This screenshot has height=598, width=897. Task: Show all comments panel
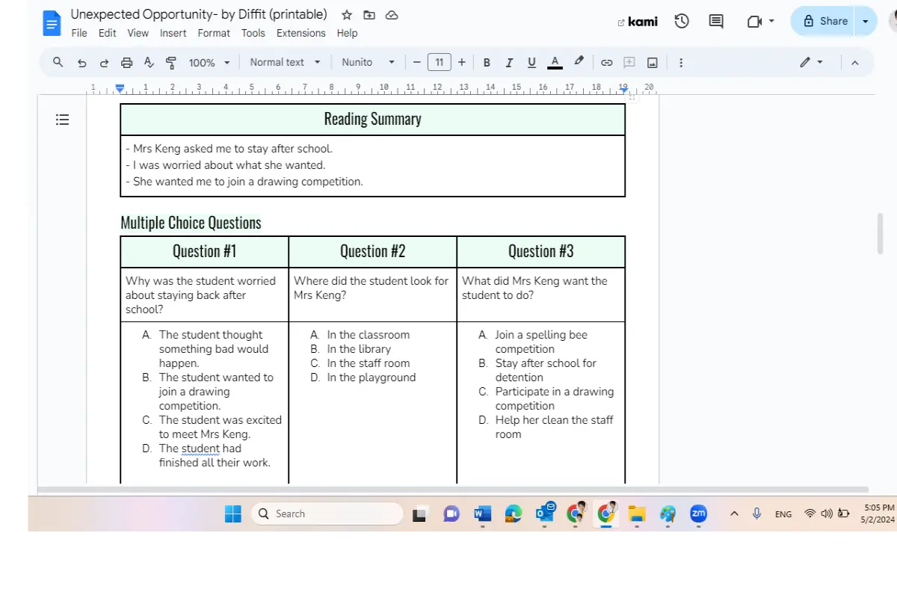[716, 22]
